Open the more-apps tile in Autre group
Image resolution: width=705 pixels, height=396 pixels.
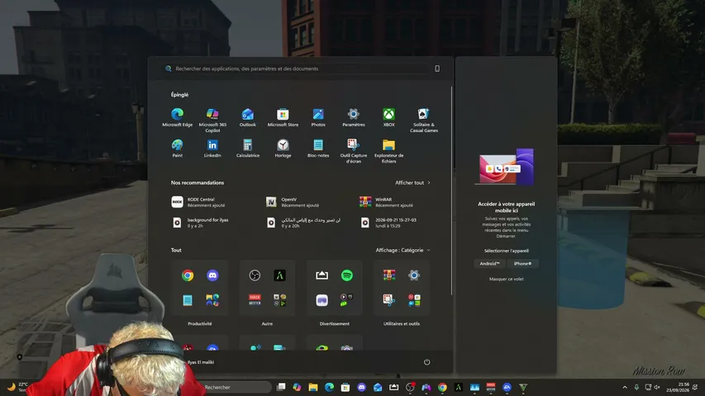click(279, 300)
